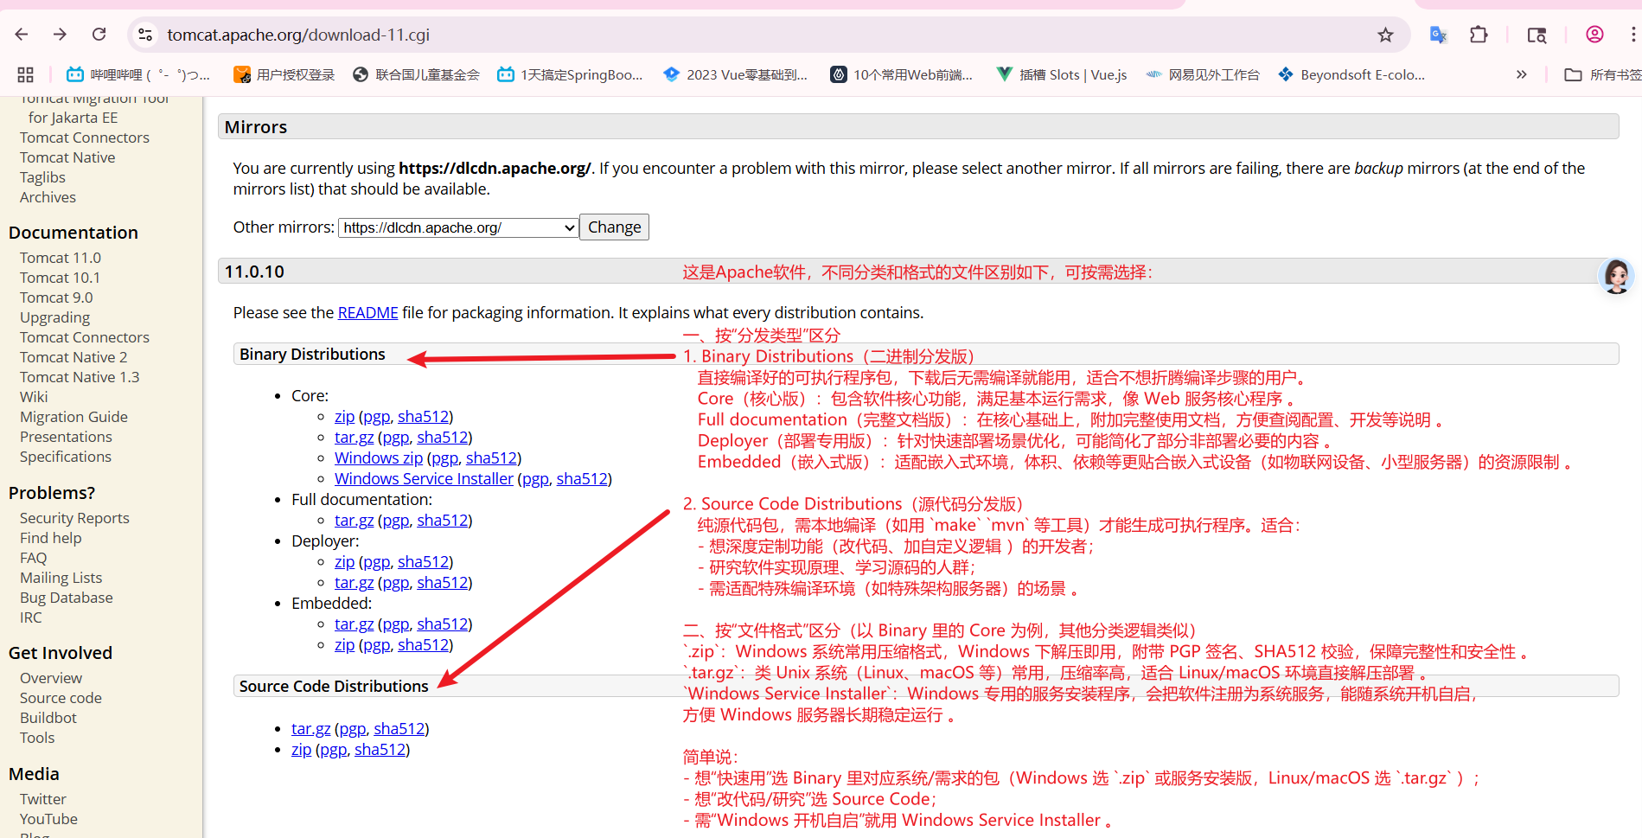Open the 网易见外工作台 bookmark
1642x838 pixels.
click(x=1203, y=74)
